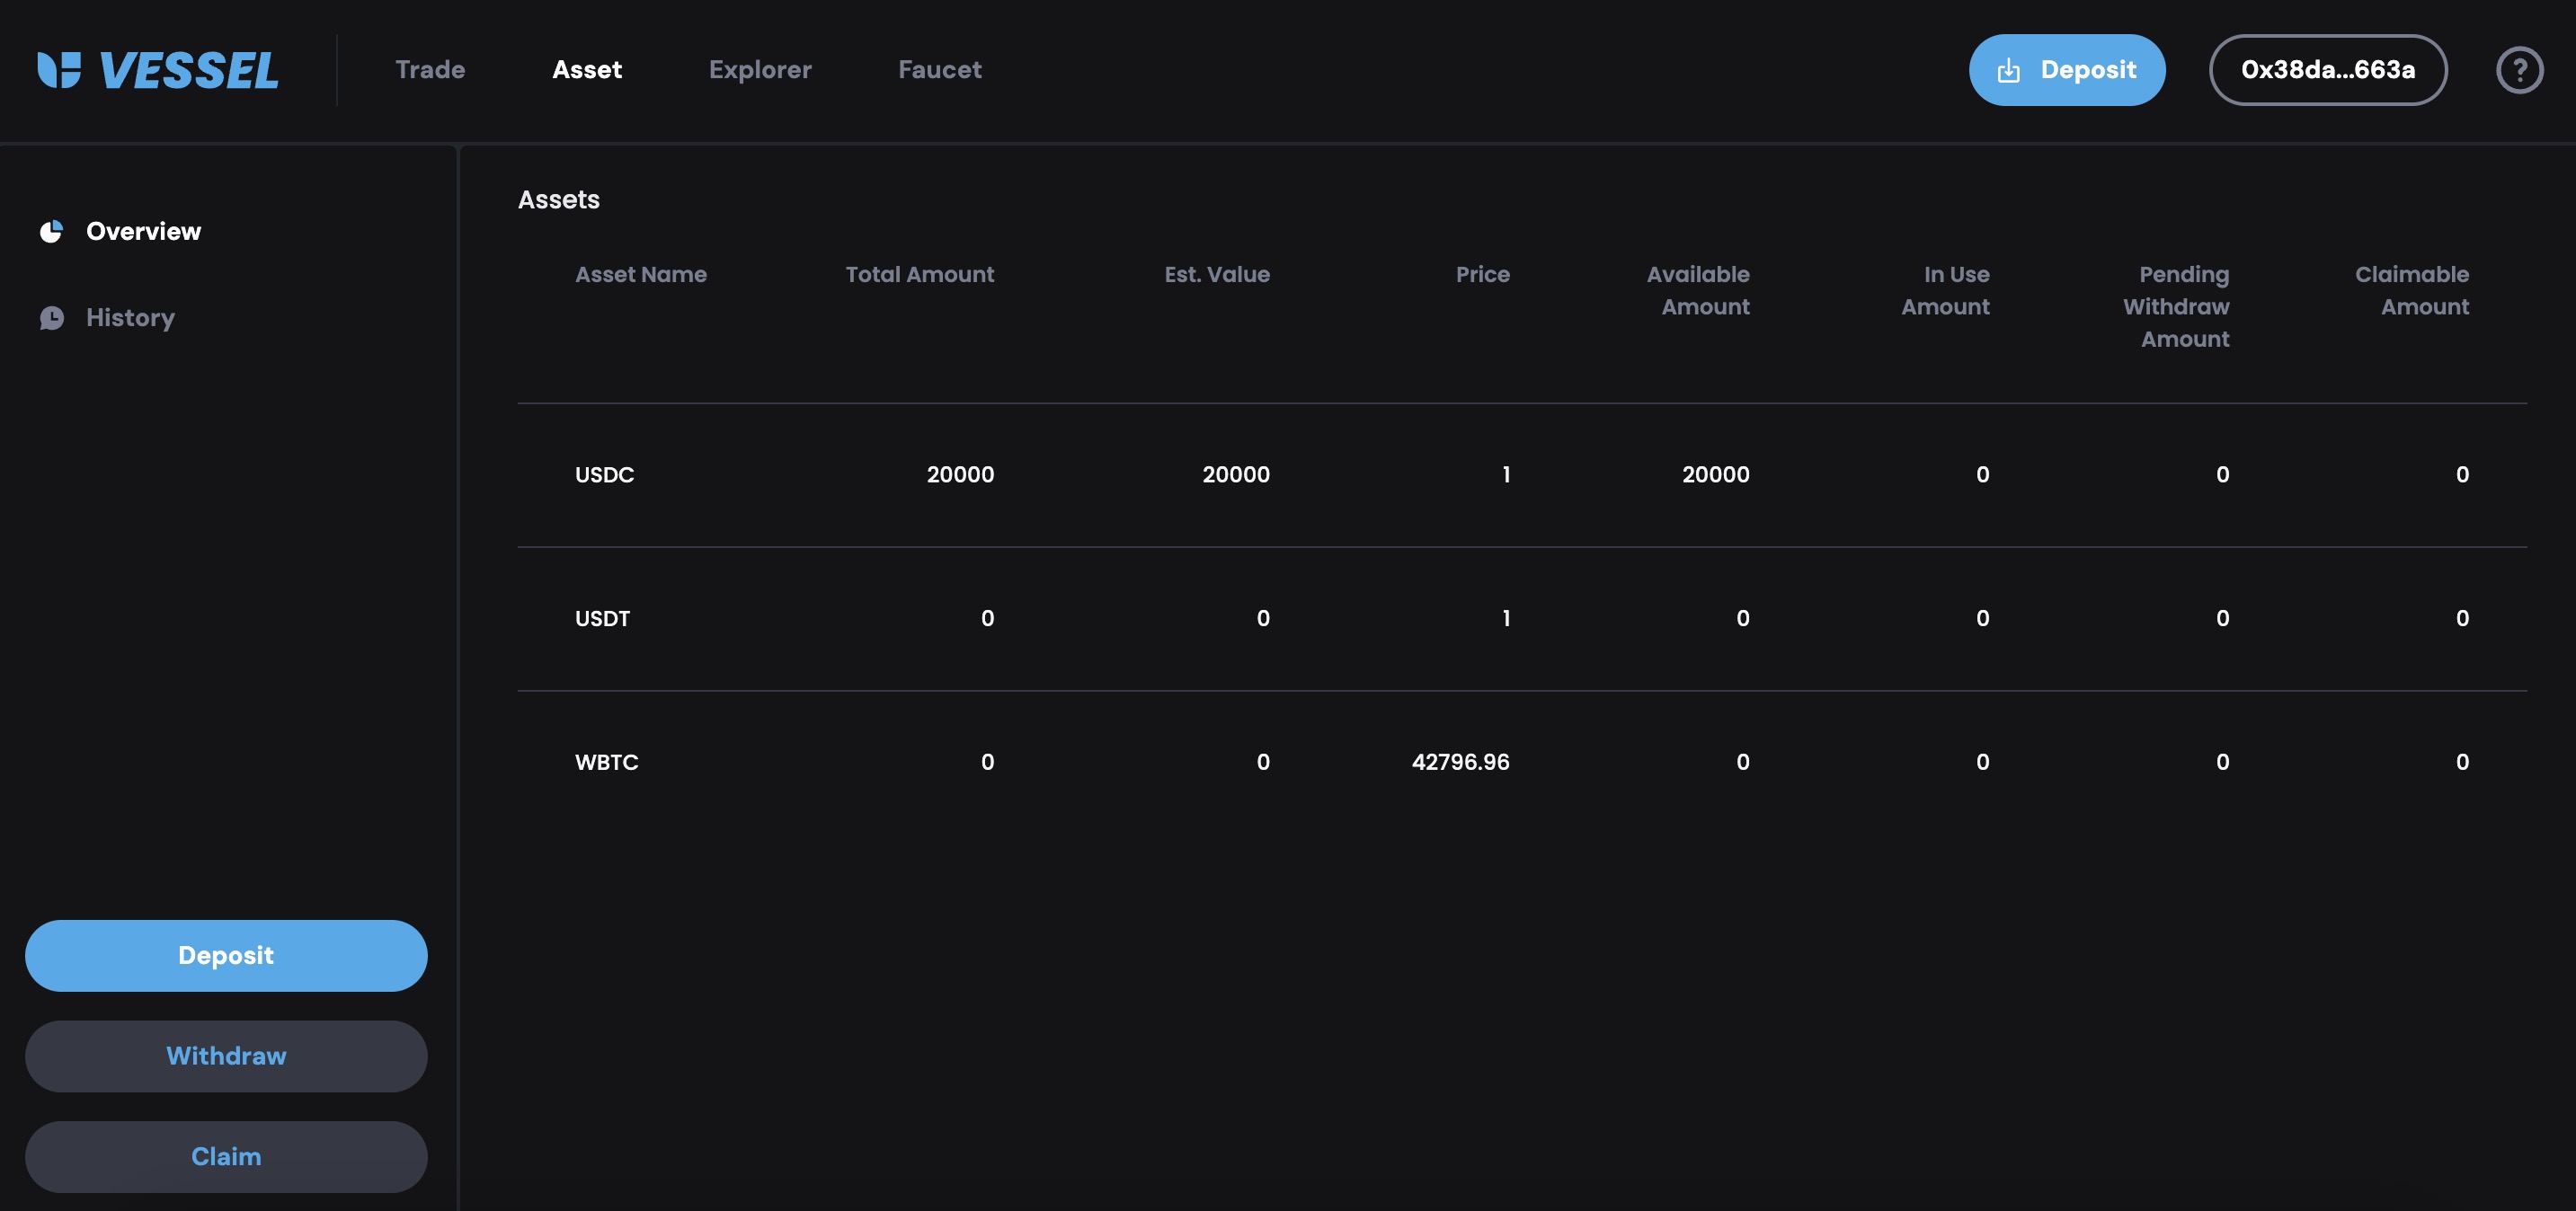Click the History clock icon

pyautogui.click(x=51, y=318)
